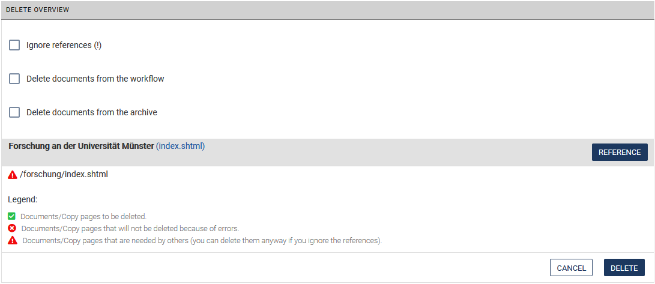The image size is (655, 284).
Task: Click legend text about pages needed by others
Action: coord(202,241)
